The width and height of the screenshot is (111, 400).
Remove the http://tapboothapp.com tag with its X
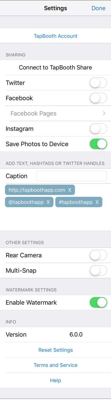click(x=70, y=190)
